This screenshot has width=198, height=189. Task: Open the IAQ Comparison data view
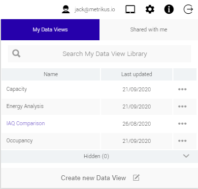26,123
